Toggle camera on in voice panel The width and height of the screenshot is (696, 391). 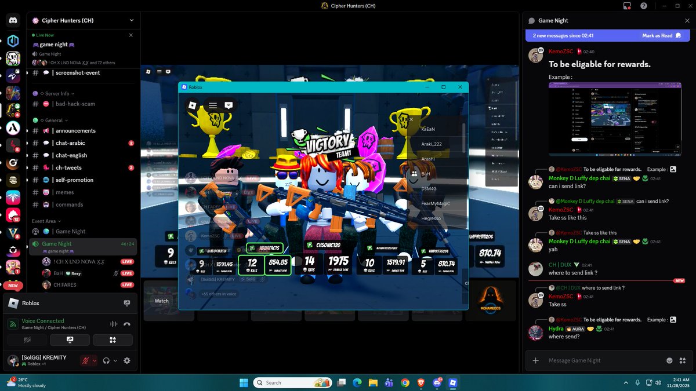click(x=27, y=340)
